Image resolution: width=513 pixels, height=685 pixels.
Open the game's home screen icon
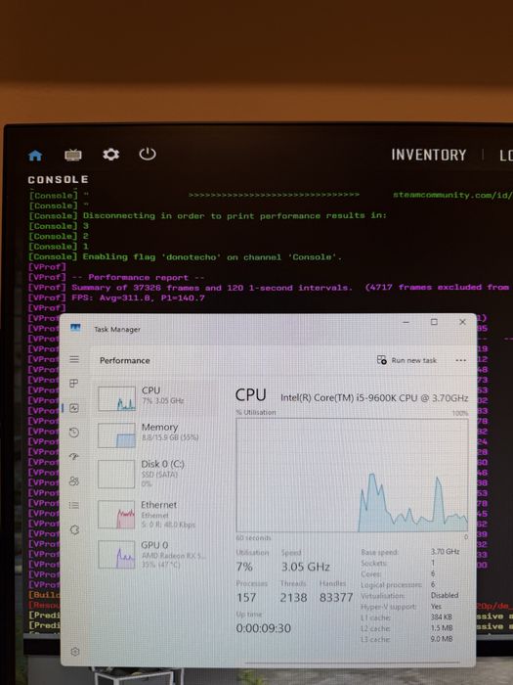tap(35, 155)
